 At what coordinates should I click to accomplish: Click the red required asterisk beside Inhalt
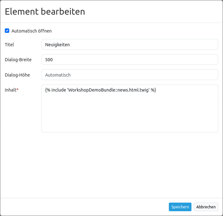tap(18, 90)
